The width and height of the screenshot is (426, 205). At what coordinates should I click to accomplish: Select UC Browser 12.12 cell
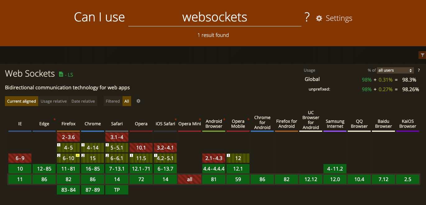(311, 179)
